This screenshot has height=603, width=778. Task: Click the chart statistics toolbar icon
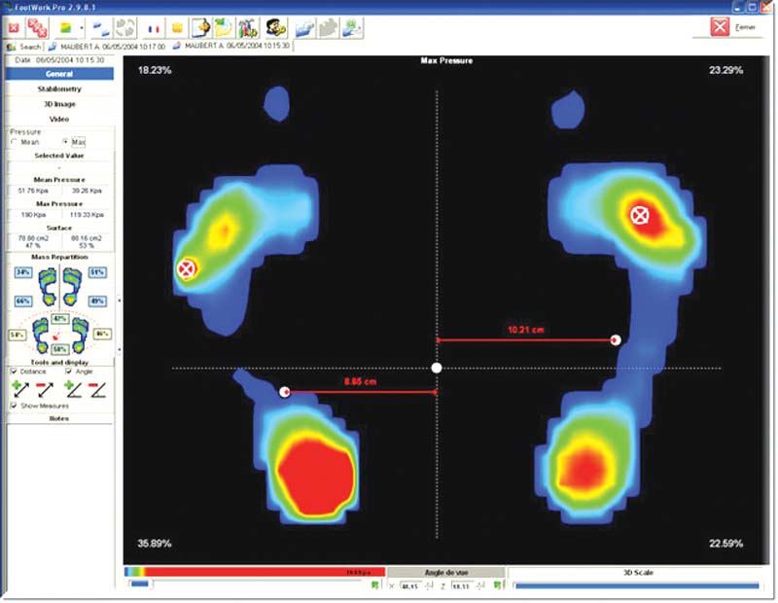[246, 27]
